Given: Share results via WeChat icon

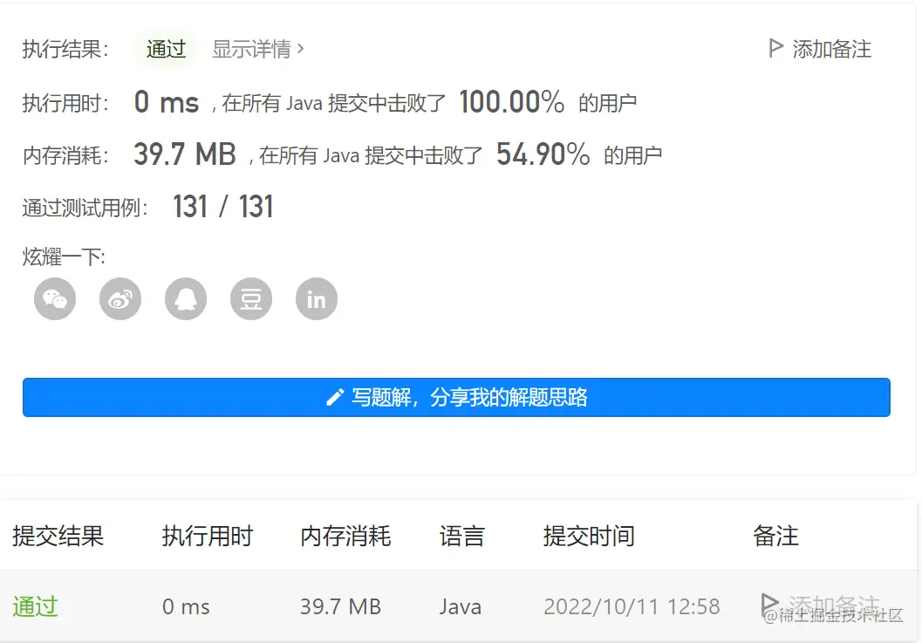Looking at the screenshot, I should click(54, 298).
